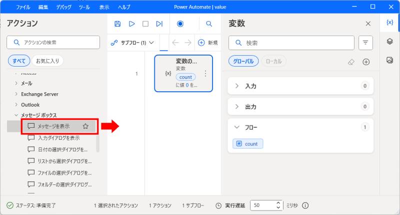Open the ツール menu
The height and width of the screenshot is (215, 400).
pyautogui.click(x=84, y=7)
